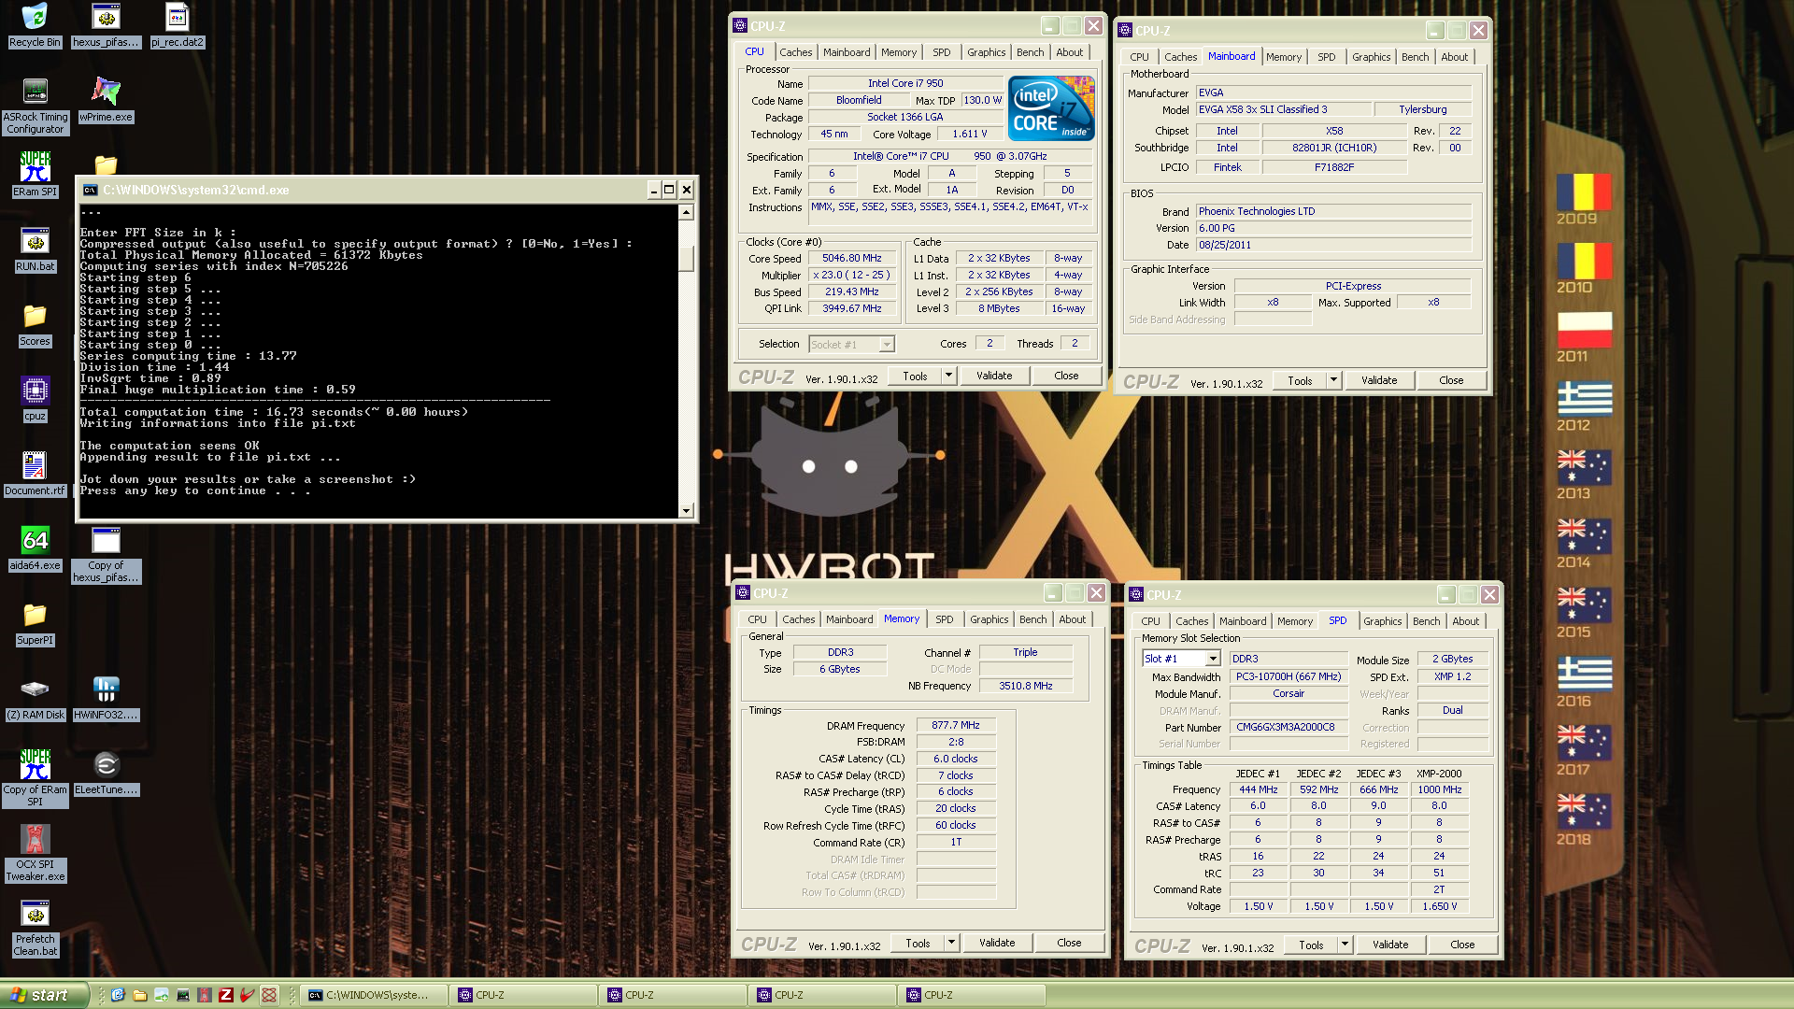Open the Copy of hexus_pifas icon

(106, 554)
